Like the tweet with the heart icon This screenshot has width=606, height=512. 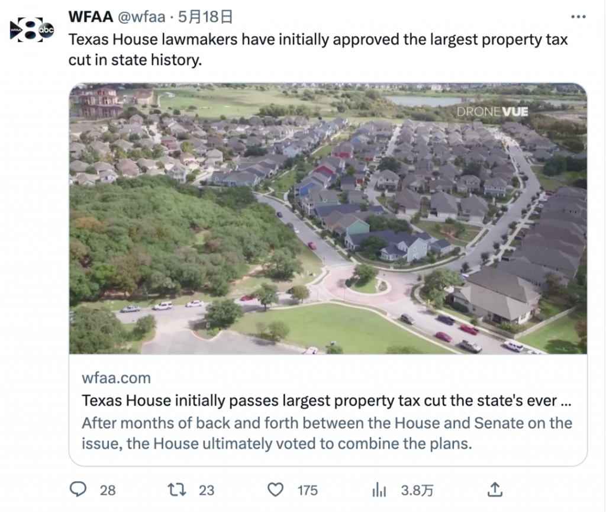click(x=276, y=490)
